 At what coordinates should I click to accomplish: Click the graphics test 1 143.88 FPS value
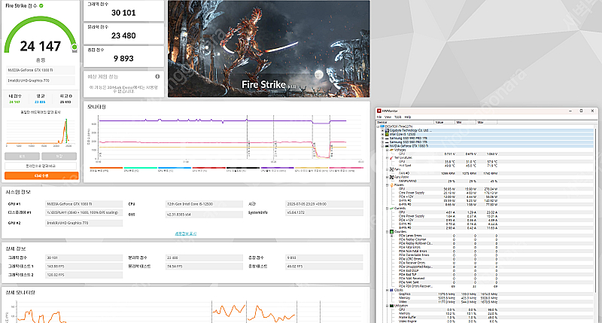(x=84, y=267)
